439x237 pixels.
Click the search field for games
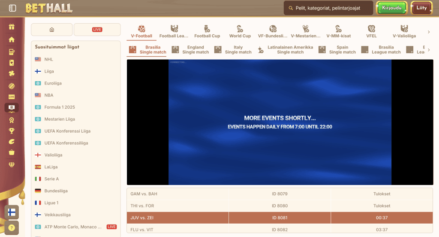point(328,8)
